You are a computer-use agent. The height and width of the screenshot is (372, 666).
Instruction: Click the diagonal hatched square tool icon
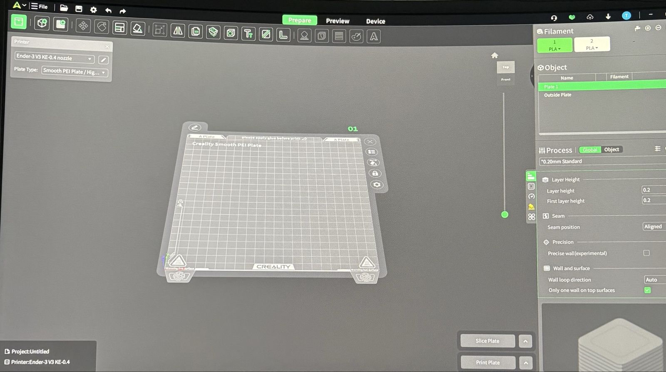(x=266, y=34)
